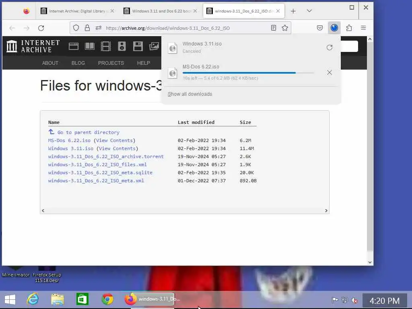Open the Software floppy disk icon

(x=138, y=46)
